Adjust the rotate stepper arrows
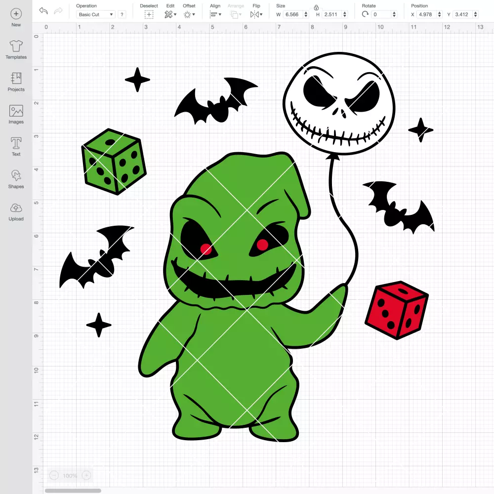Image resolution: width=494 pixels, height=494 pixels. coord(394,14)
